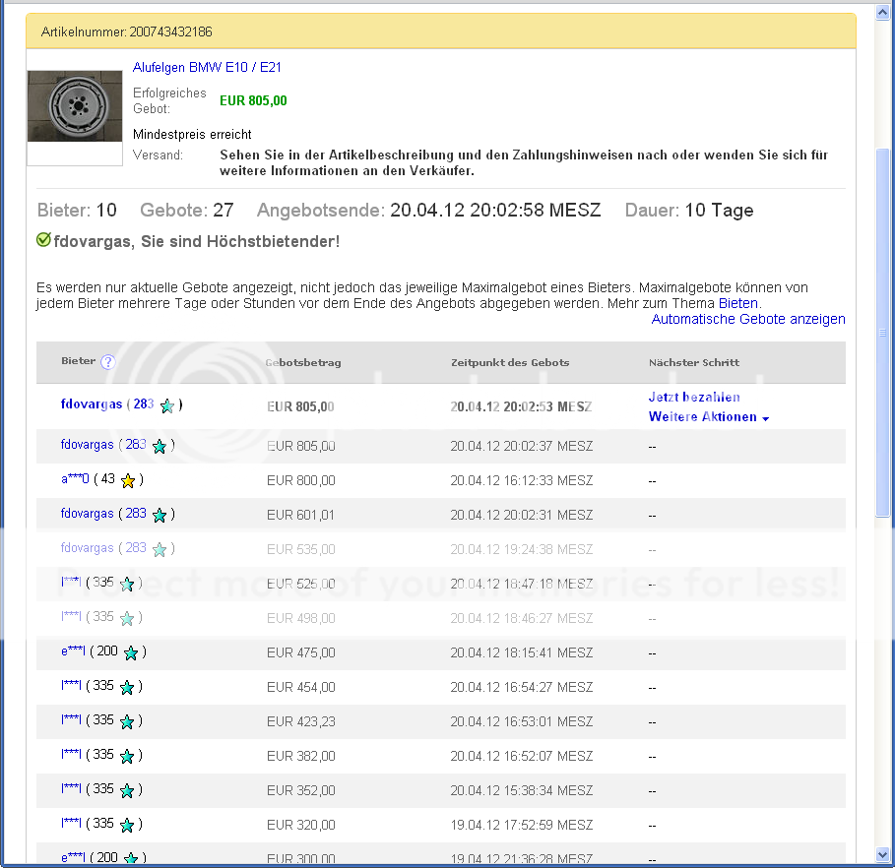Click the blue star on the second fdovargas row

(160, 446)
